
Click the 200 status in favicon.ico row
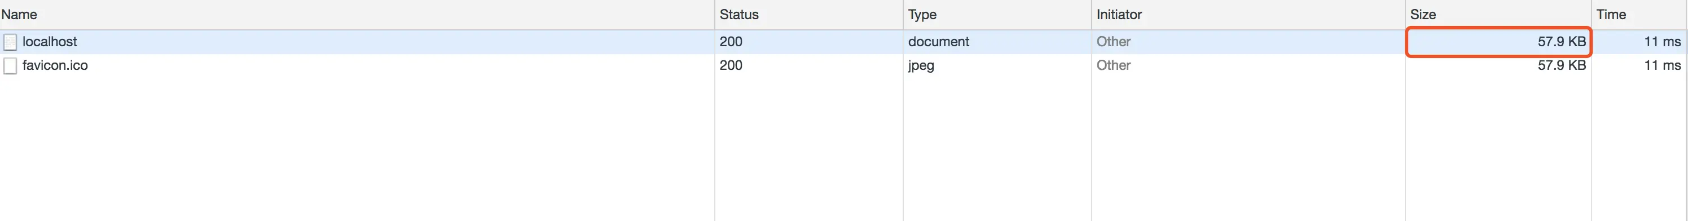point(731,65)
